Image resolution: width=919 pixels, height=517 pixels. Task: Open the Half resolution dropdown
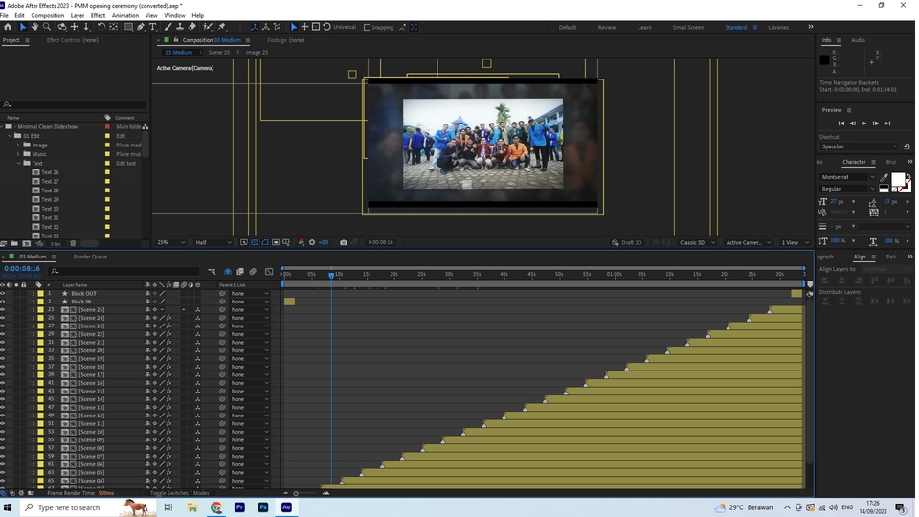[213, 242]
